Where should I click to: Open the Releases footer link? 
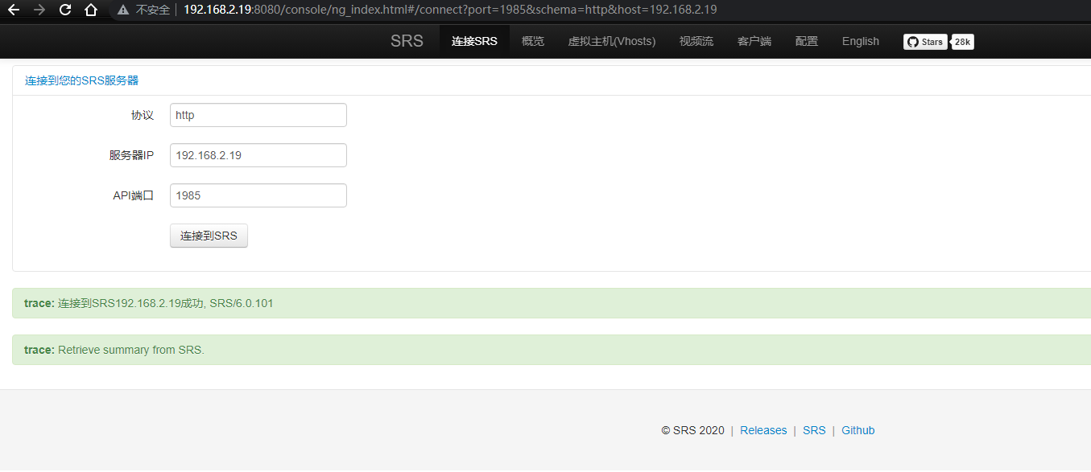[763, 430]
